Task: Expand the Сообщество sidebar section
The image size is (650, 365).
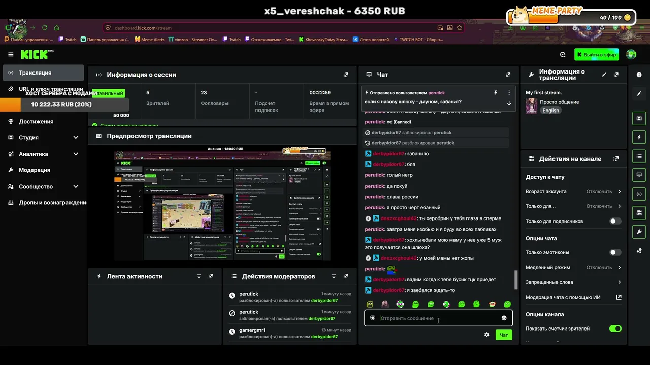Action: [43, 186]
